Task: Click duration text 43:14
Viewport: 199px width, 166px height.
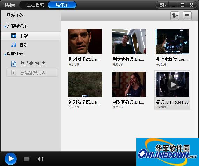Action: click(x=161, y=64)
